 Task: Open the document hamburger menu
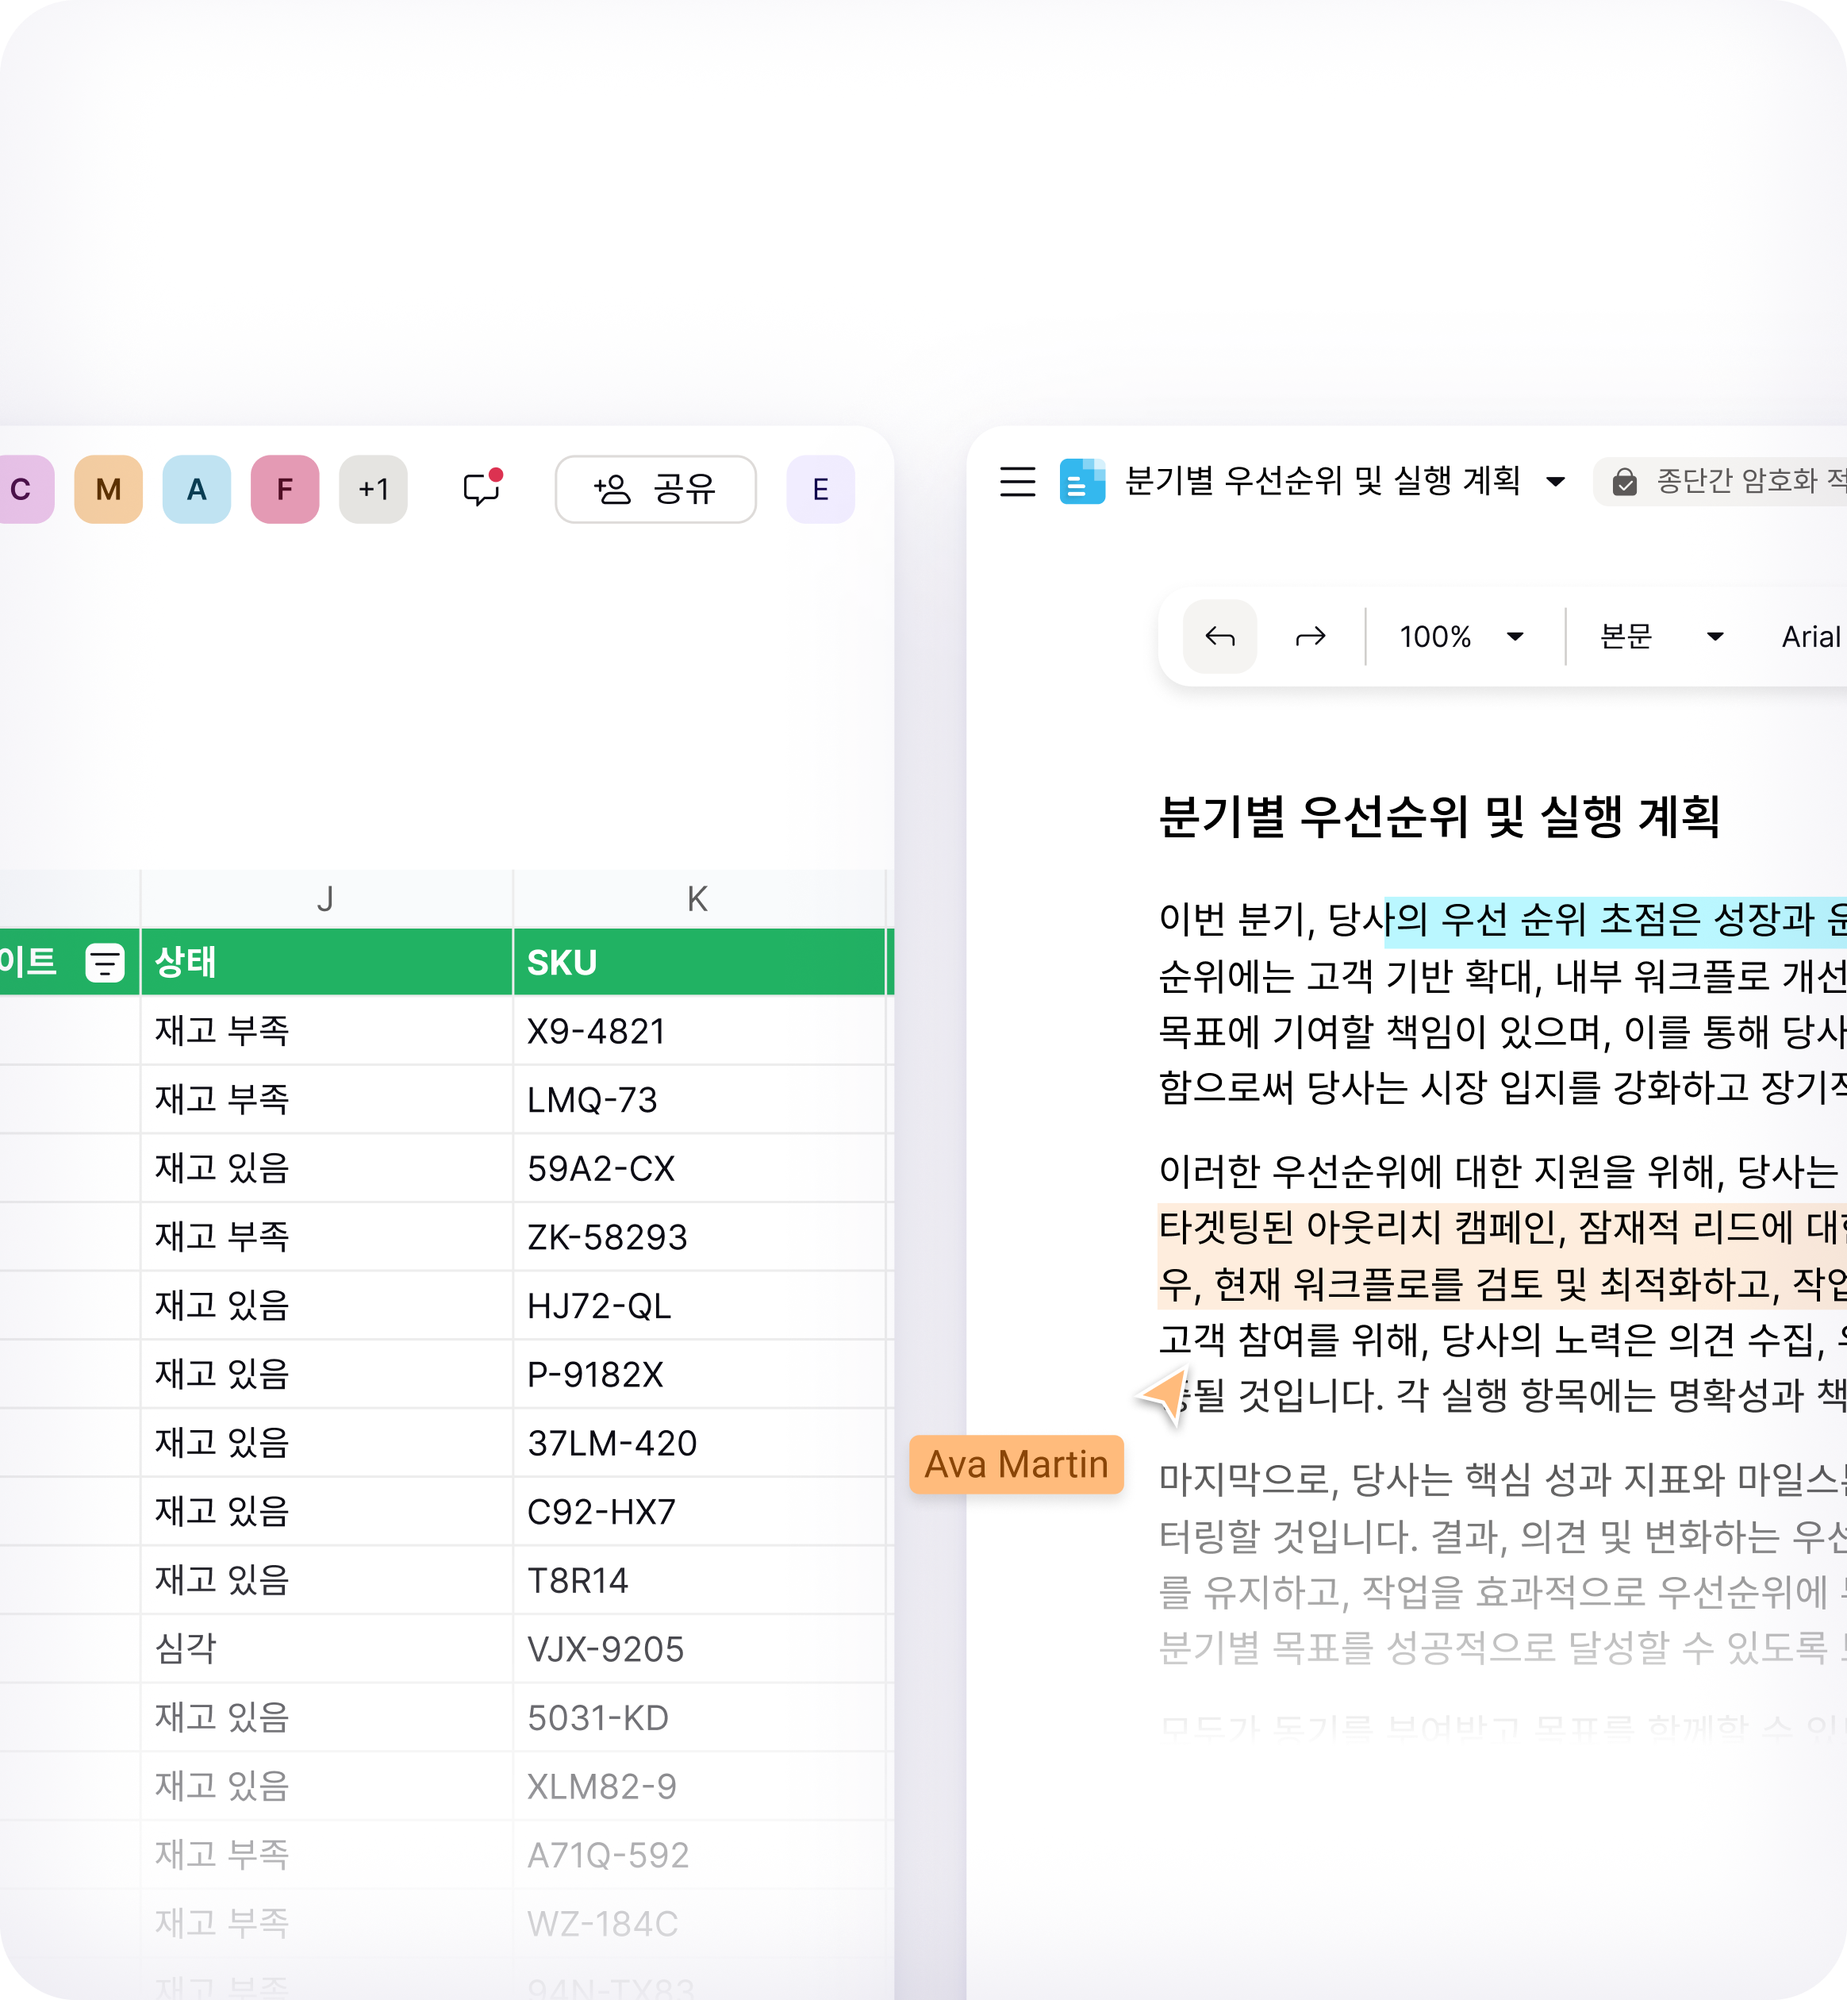[x=1017, y=482]
